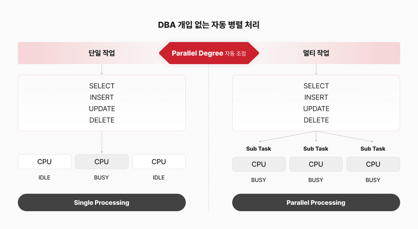
Task: Click UPDATE in the right query box
Action: 316,109
